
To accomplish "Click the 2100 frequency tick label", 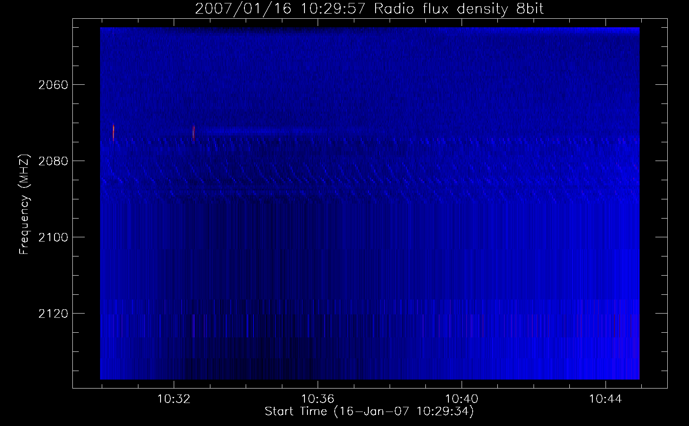I will [53, 237].
